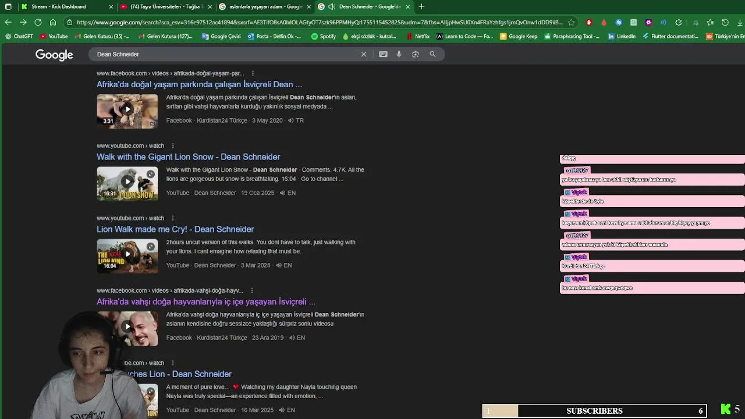
Task: Bookmark this page with the star icon
Action: (x=571, y=22)
